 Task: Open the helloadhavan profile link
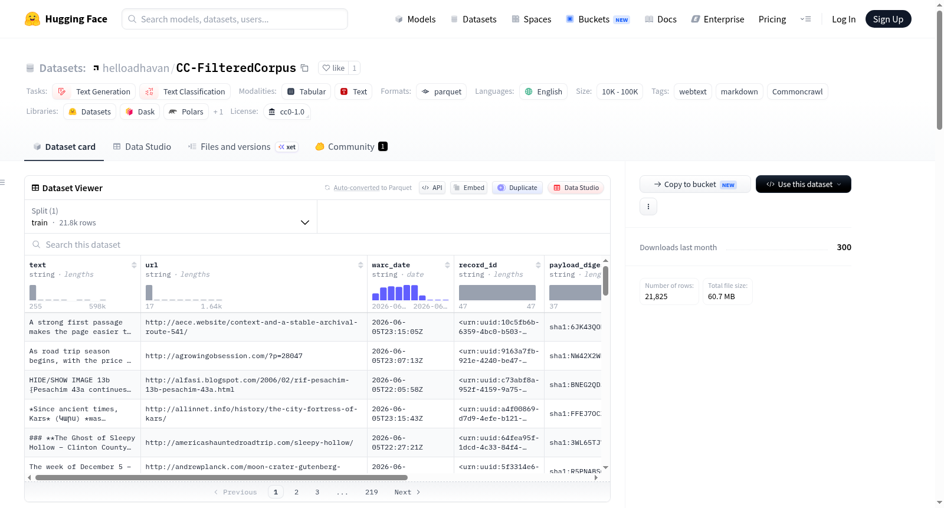point(136,68)
